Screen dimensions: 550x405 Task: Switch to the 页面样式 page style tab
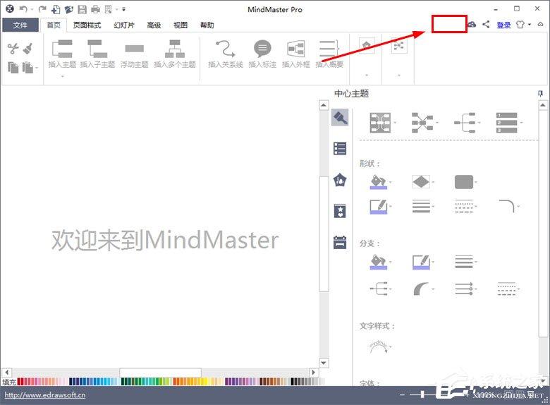[87, 25]
